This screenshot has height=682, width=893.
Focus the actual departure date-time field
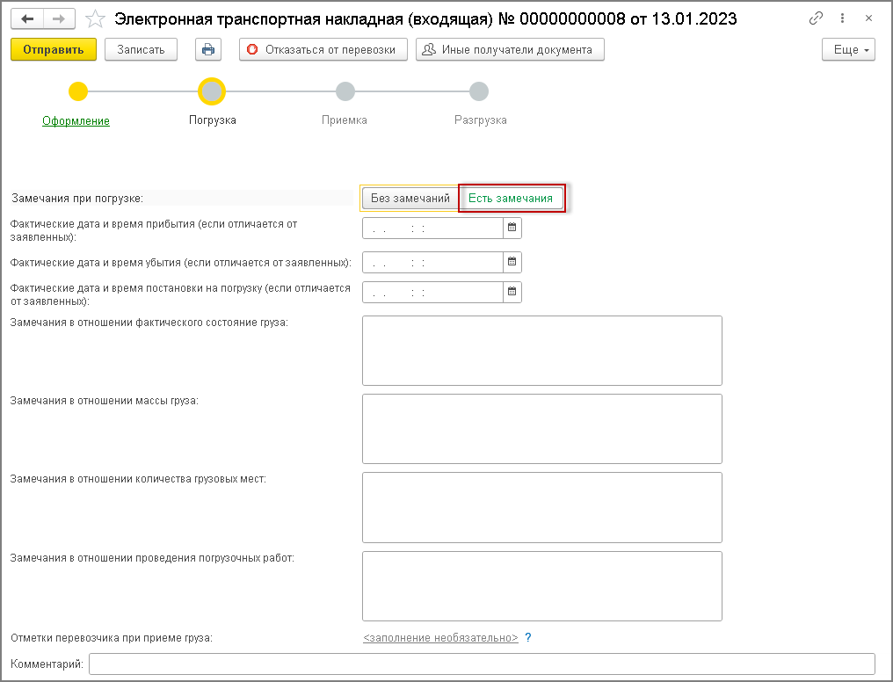click(432, 262)
